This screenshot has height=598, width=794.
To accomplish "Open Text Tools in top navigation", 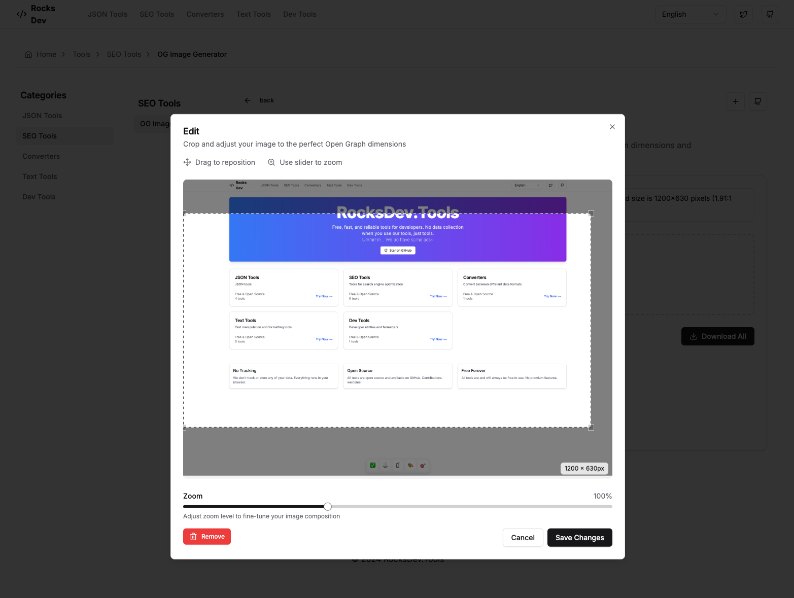I will pyautogui.click(x=254, y=14).
